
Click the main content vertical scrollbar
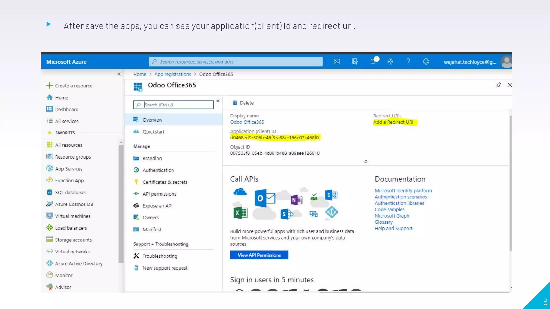click(x=511, y=183)
